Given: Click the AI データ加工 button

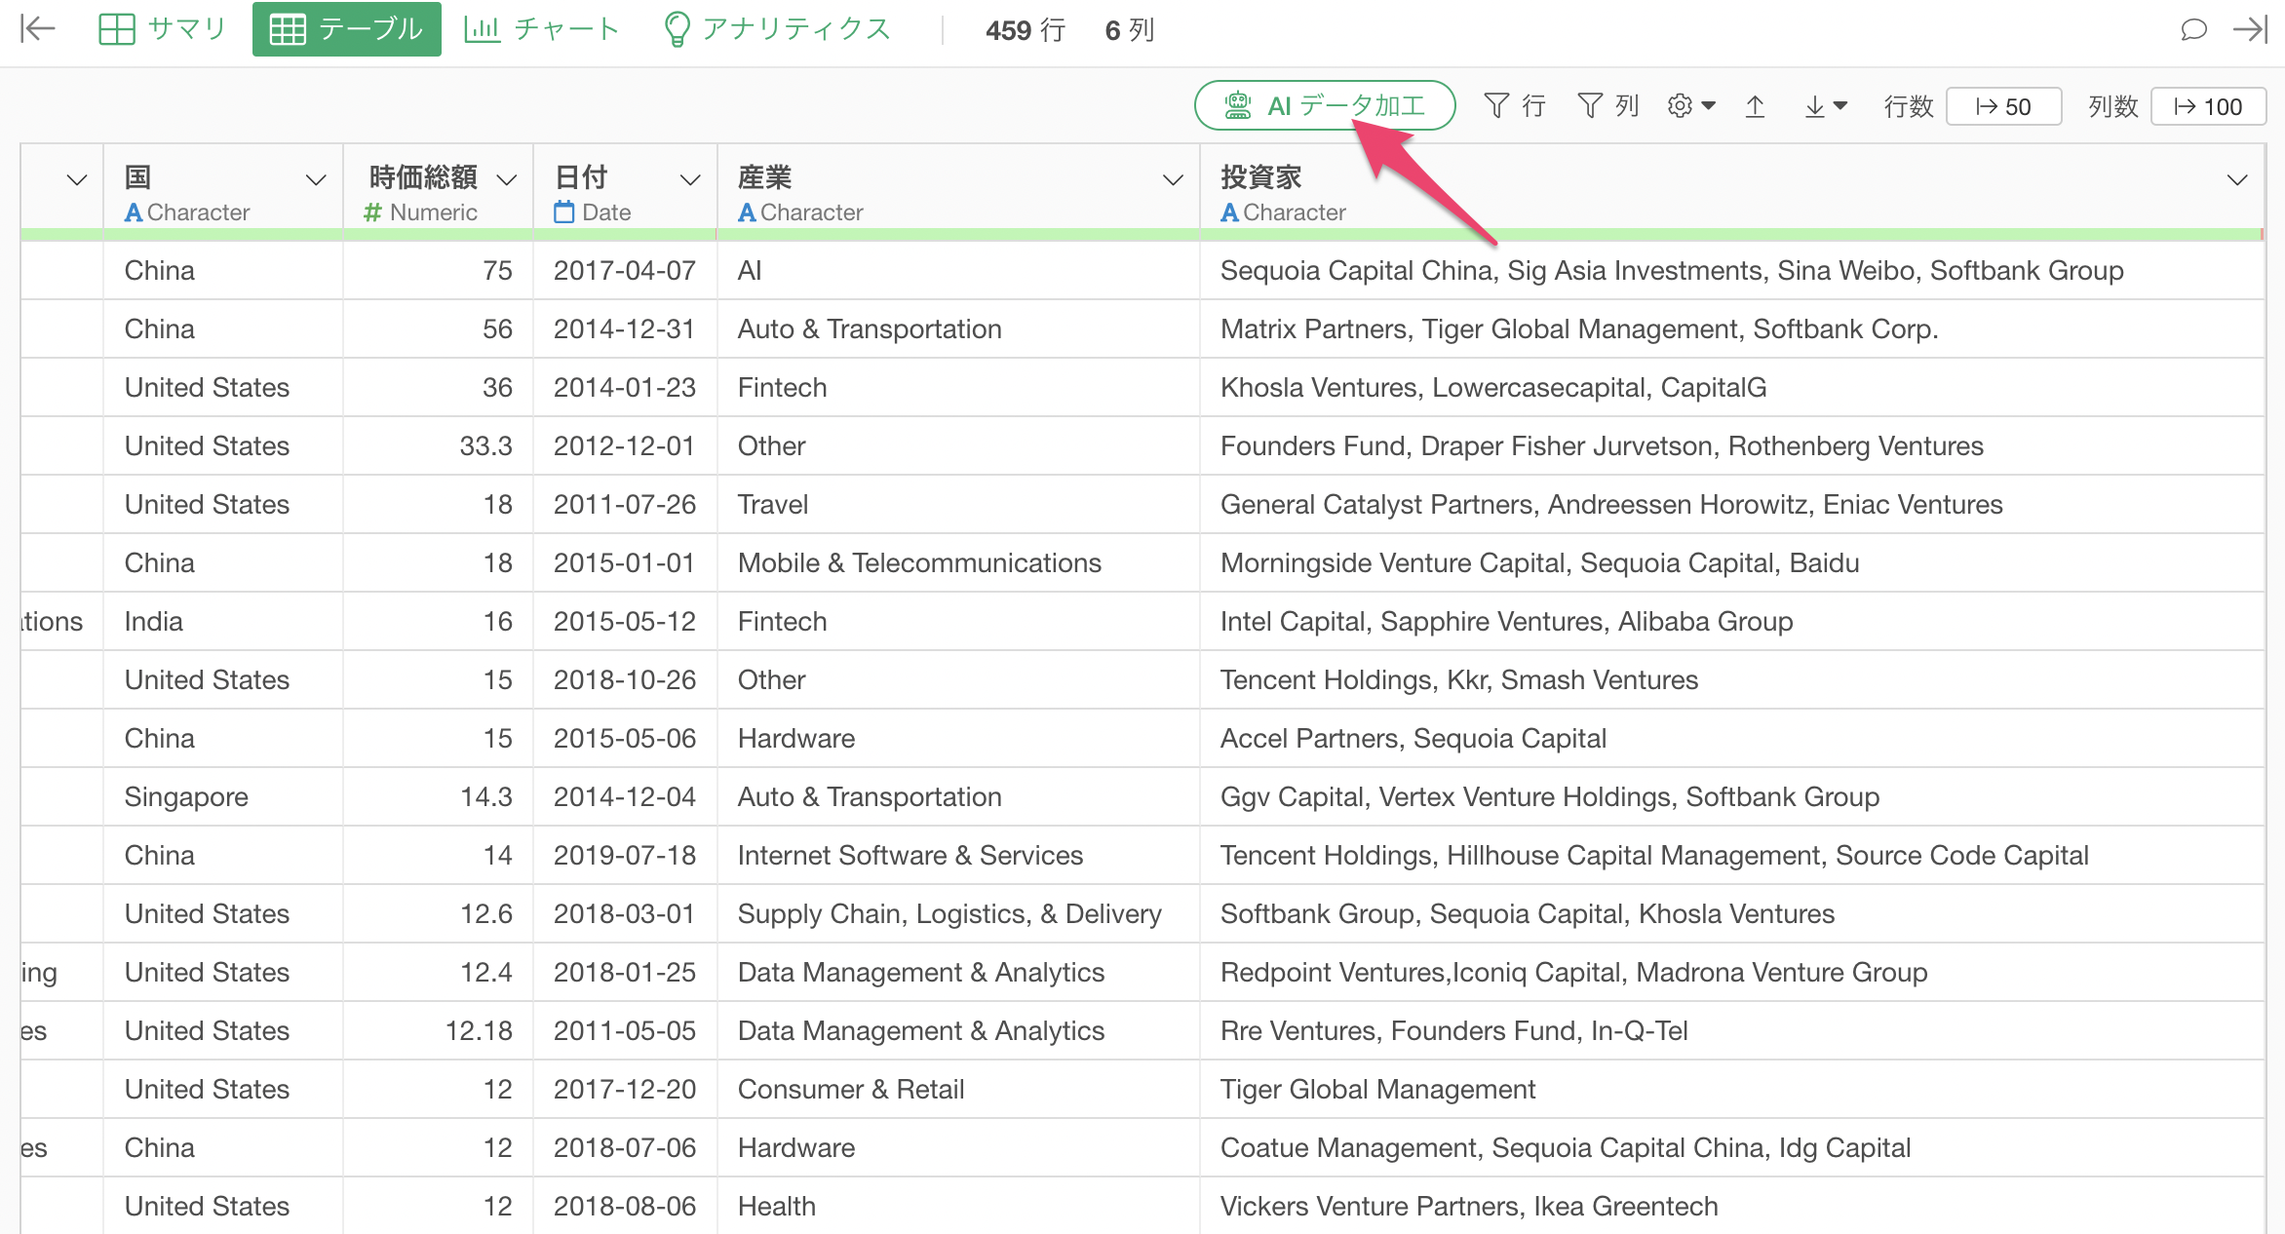Looking at the screenshot, I should click(1325, 105).
